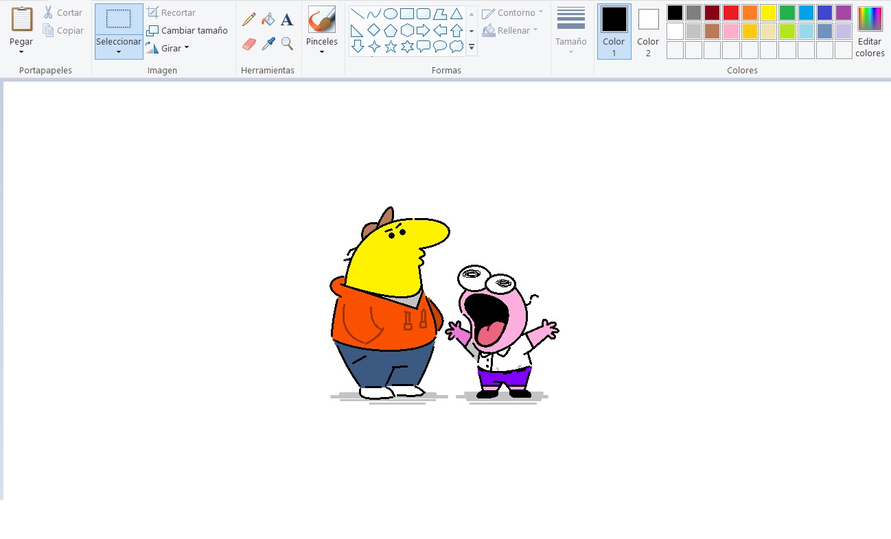The width and height of the screenshot is (891, 539).
Task: Choose the Hexagon shape
Action: tap(407, 30)
